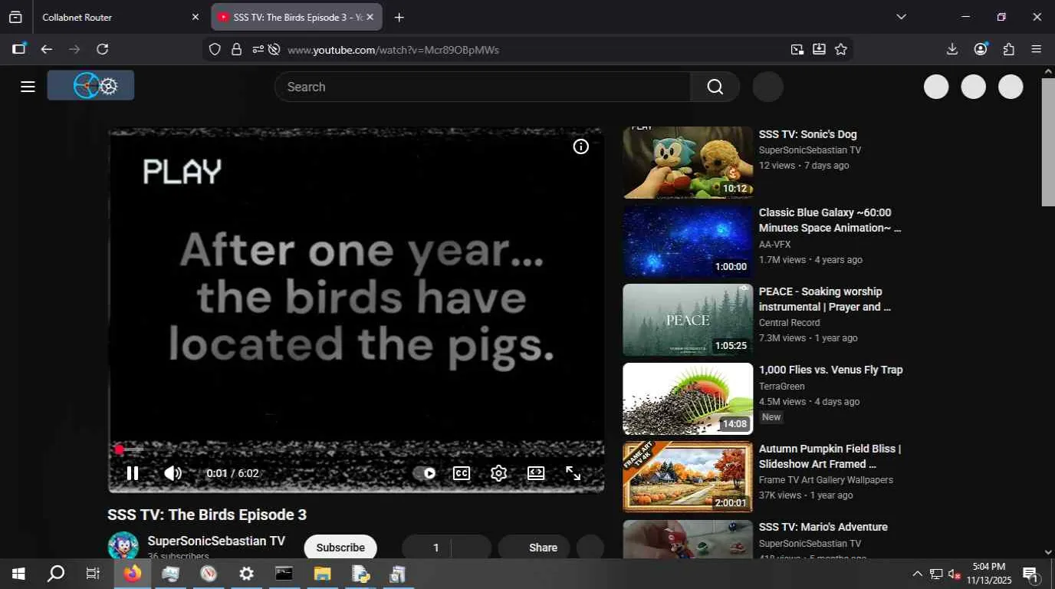Open the Classic Blue Galaxy thumbnail

(x=688, y=242)
